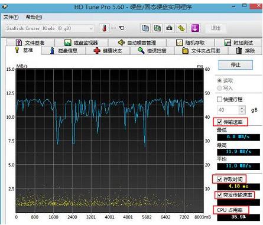Open the 错误扫描 magnifier tab
The image size is (263, 225).
click(x=152, y=51)
